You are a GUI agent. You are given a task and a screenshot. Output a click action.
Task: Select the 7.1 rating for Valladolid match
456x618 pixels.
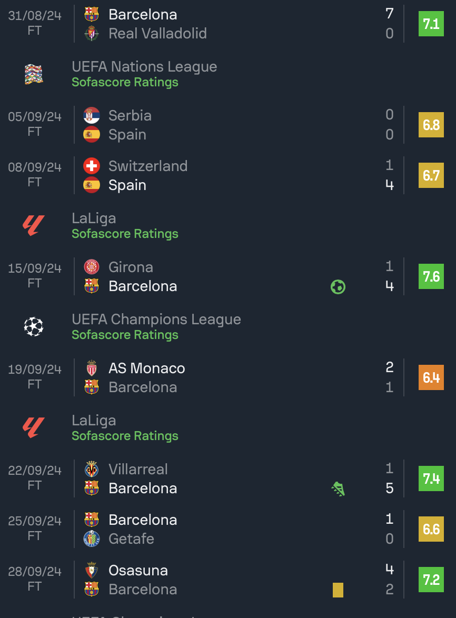click(x=431, y=24)
